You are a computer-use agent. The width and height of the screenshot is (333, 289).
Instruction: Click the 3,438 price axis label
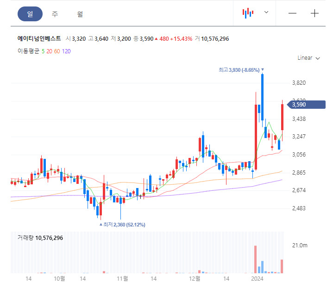[x=299, y=119]
